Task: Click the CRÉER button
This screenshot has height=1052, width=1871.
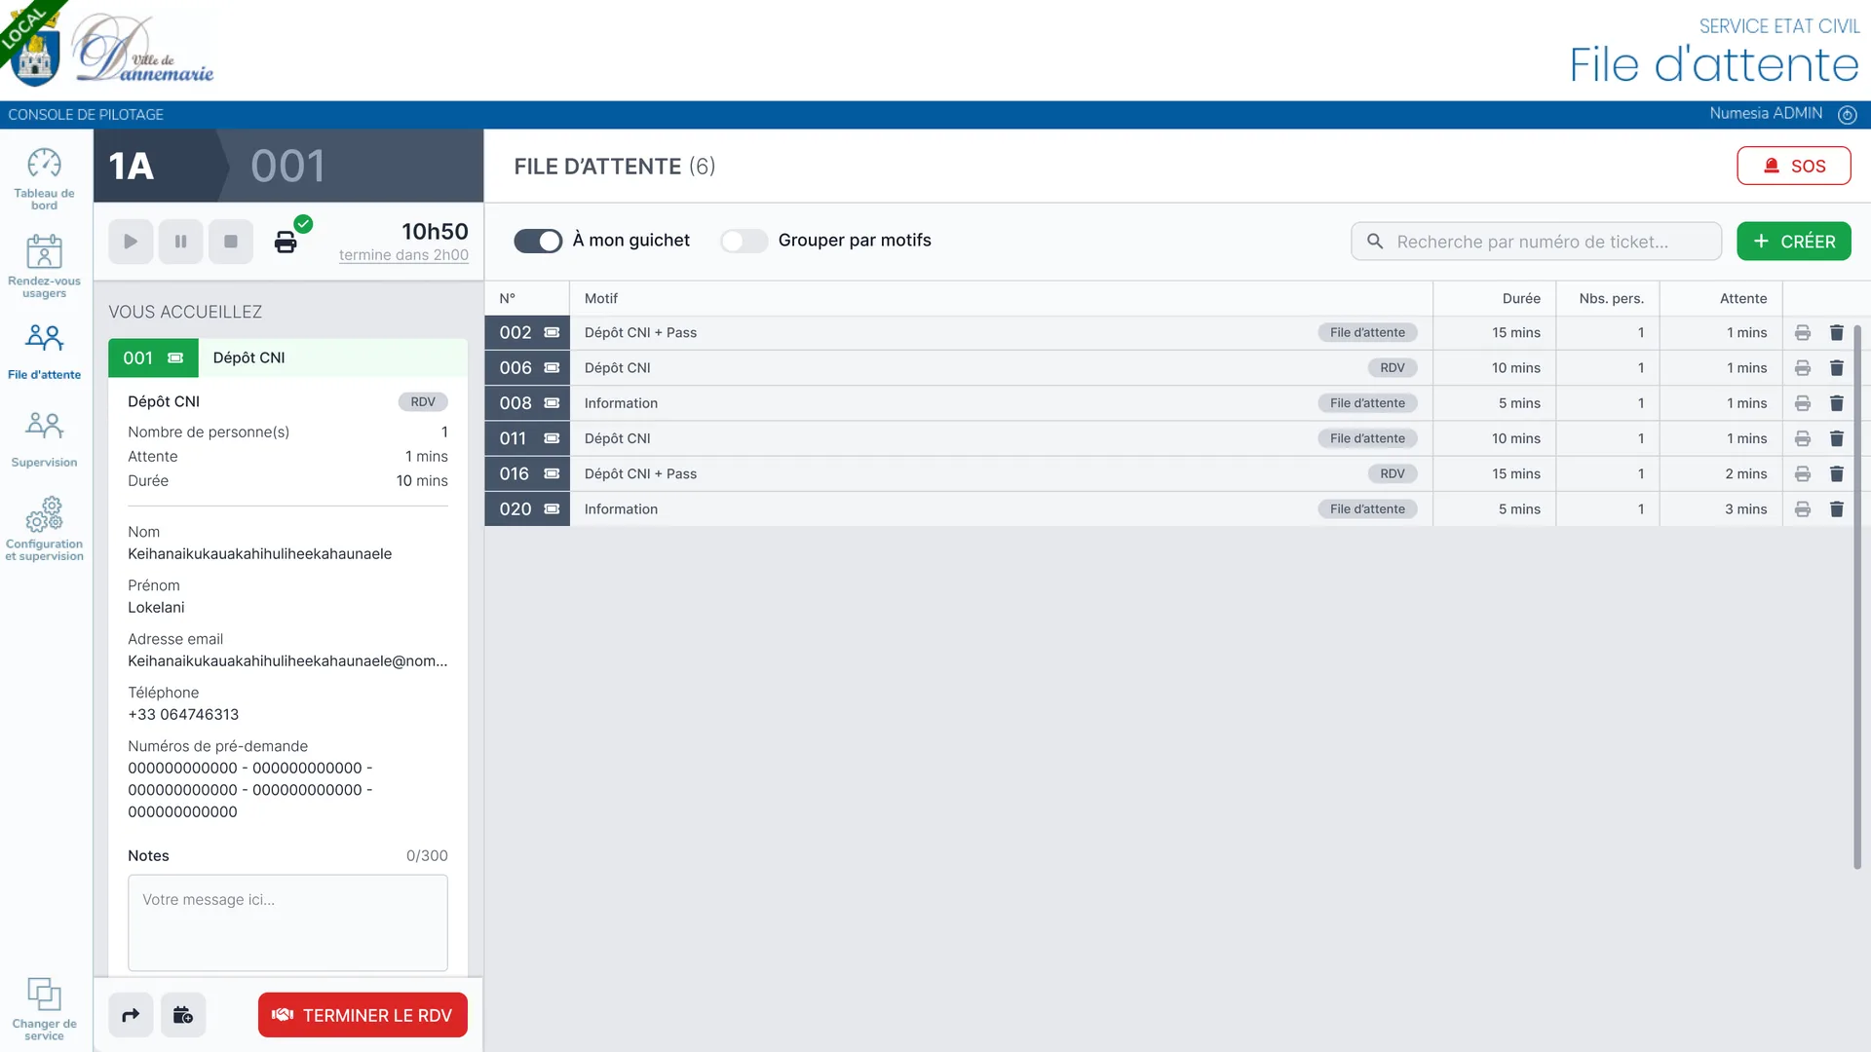Action: 1794,242
